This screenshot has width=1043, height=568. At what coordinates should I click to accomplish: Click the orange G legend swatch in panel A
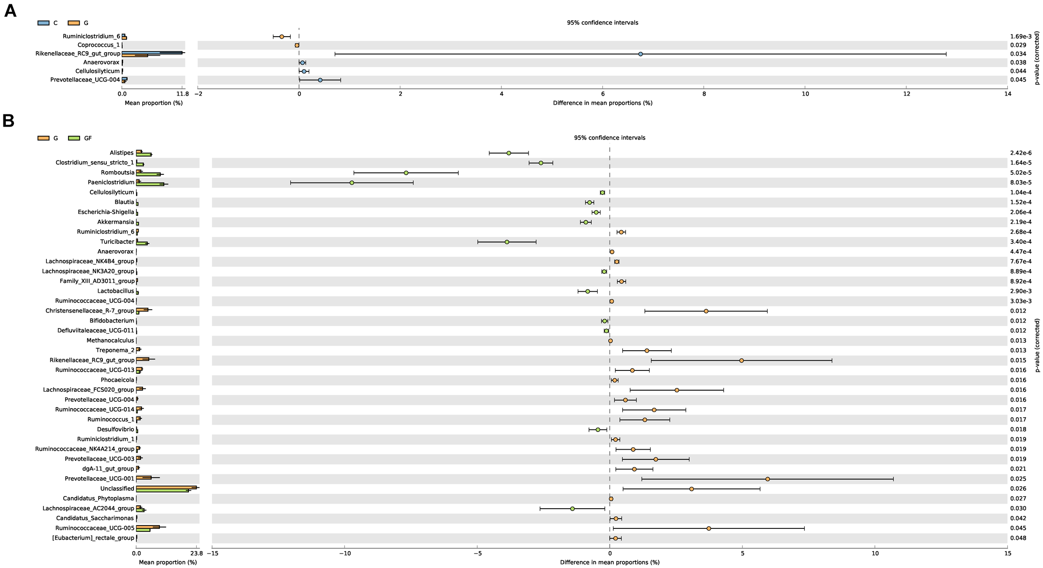pyautogui.click(x=73, y=23)
